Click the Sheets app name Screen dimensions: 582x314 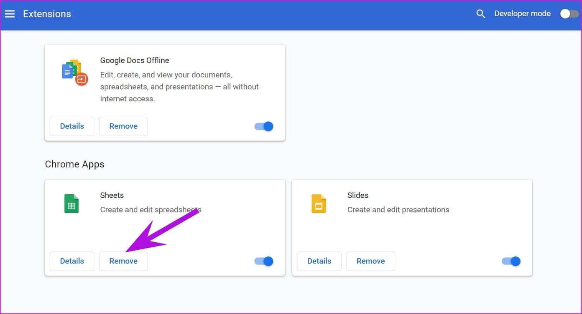pyautogui.click(x=112, y=195)
